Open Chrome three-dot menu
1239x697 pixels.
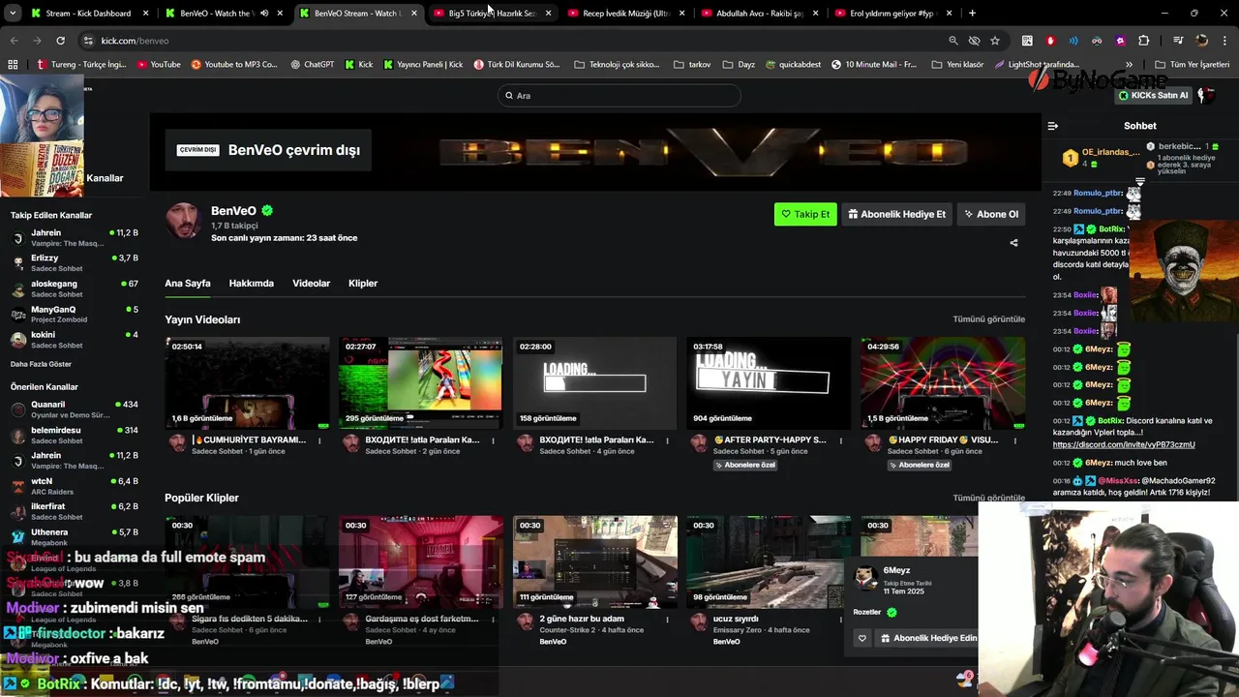[x=1225, y=41]
